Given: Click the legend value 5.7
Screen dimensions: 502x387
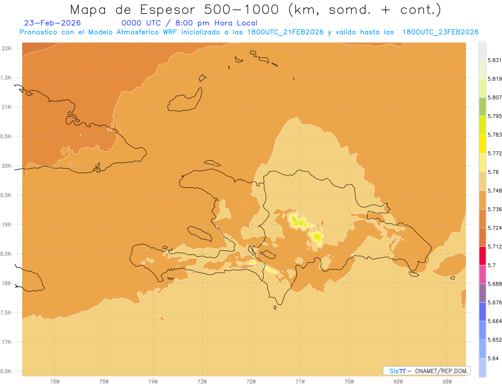Looking at the screenshot, I should (491, 265).
